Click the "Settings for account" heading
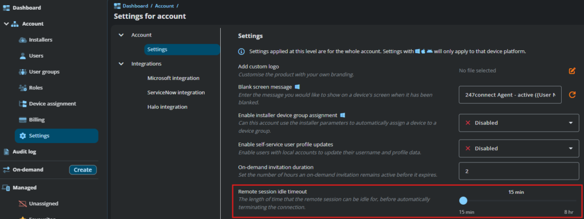Viewport: 584px width, 219px height. pos(150,17)
